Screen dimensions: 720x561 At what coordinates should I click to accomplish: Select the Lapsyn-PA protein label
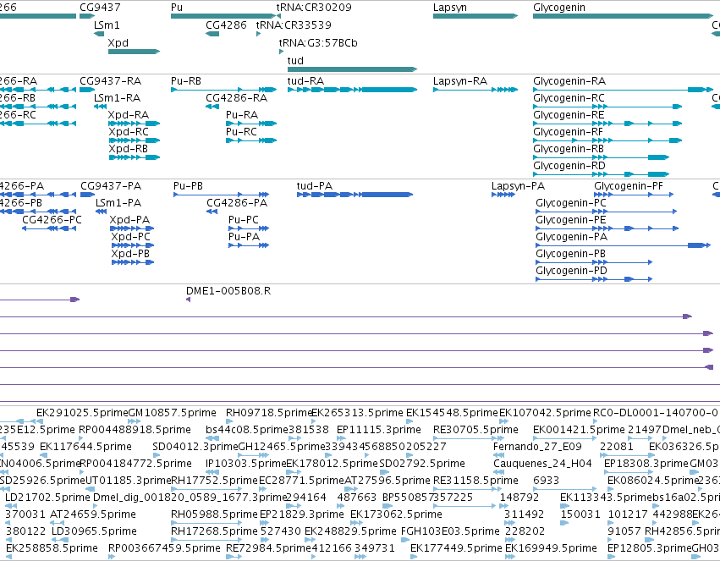518,186
